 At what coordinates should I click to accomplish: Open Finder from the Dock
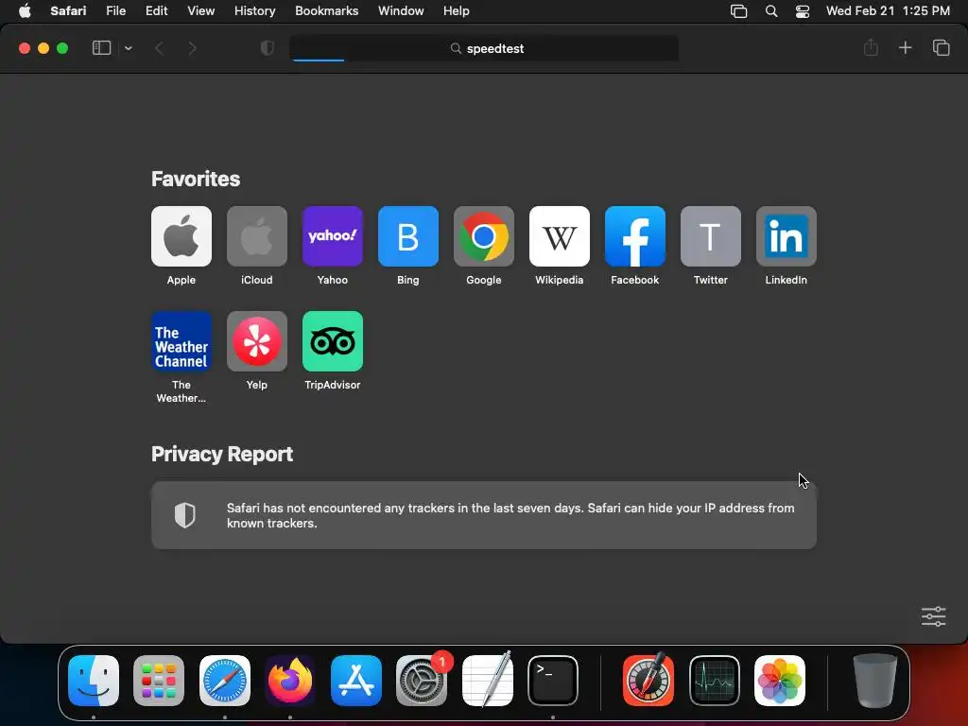coord(94,681)
